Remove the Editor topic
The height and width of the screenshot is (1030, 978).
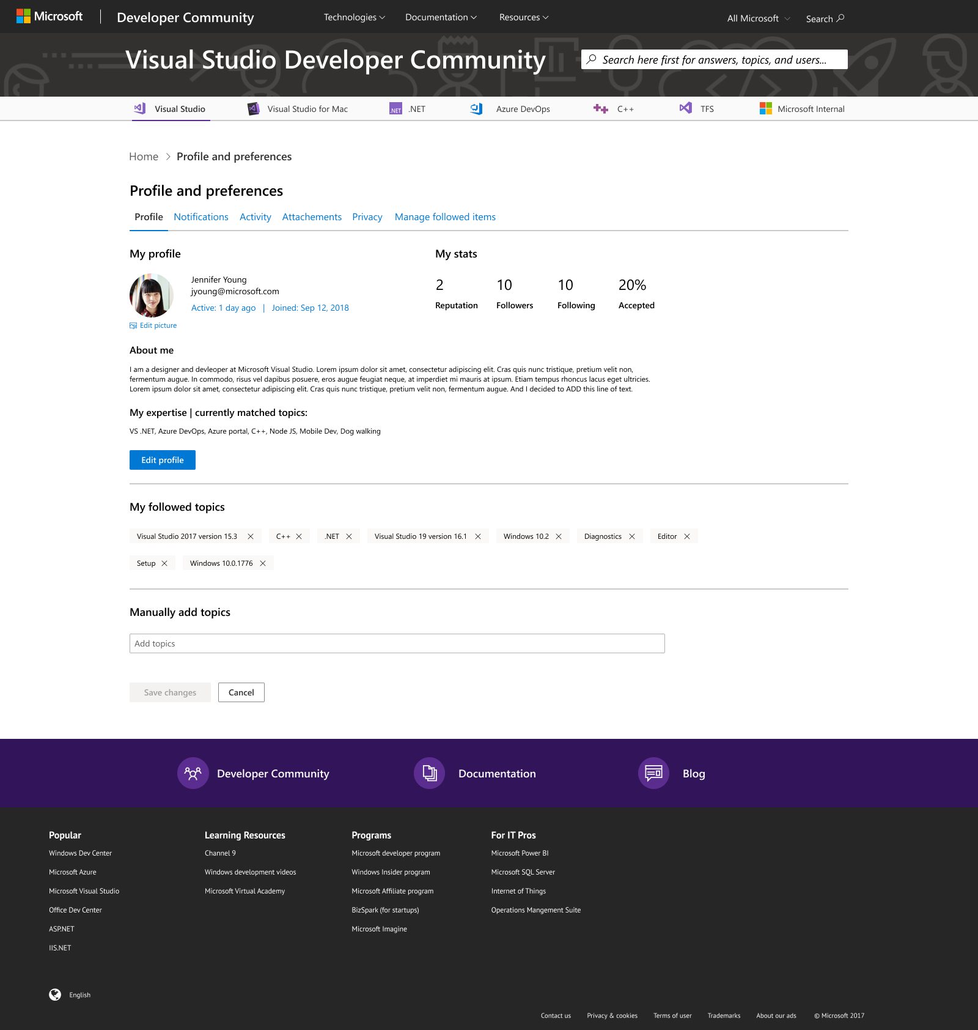[687, 536]
